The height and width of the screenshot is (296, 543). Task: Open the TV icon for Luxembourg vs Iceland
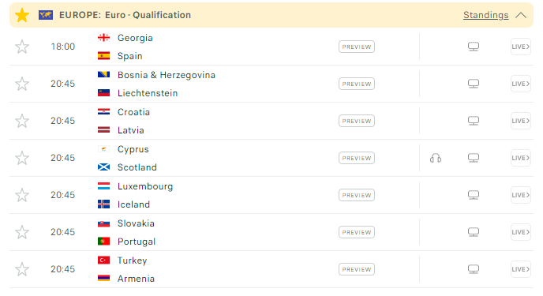coord(474,195)
